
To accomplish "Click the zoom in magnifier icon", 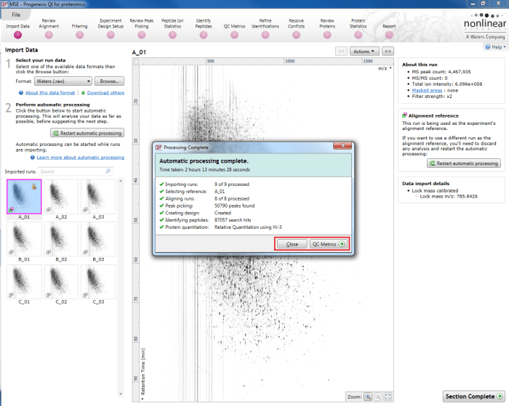I will tap(368, 397).
